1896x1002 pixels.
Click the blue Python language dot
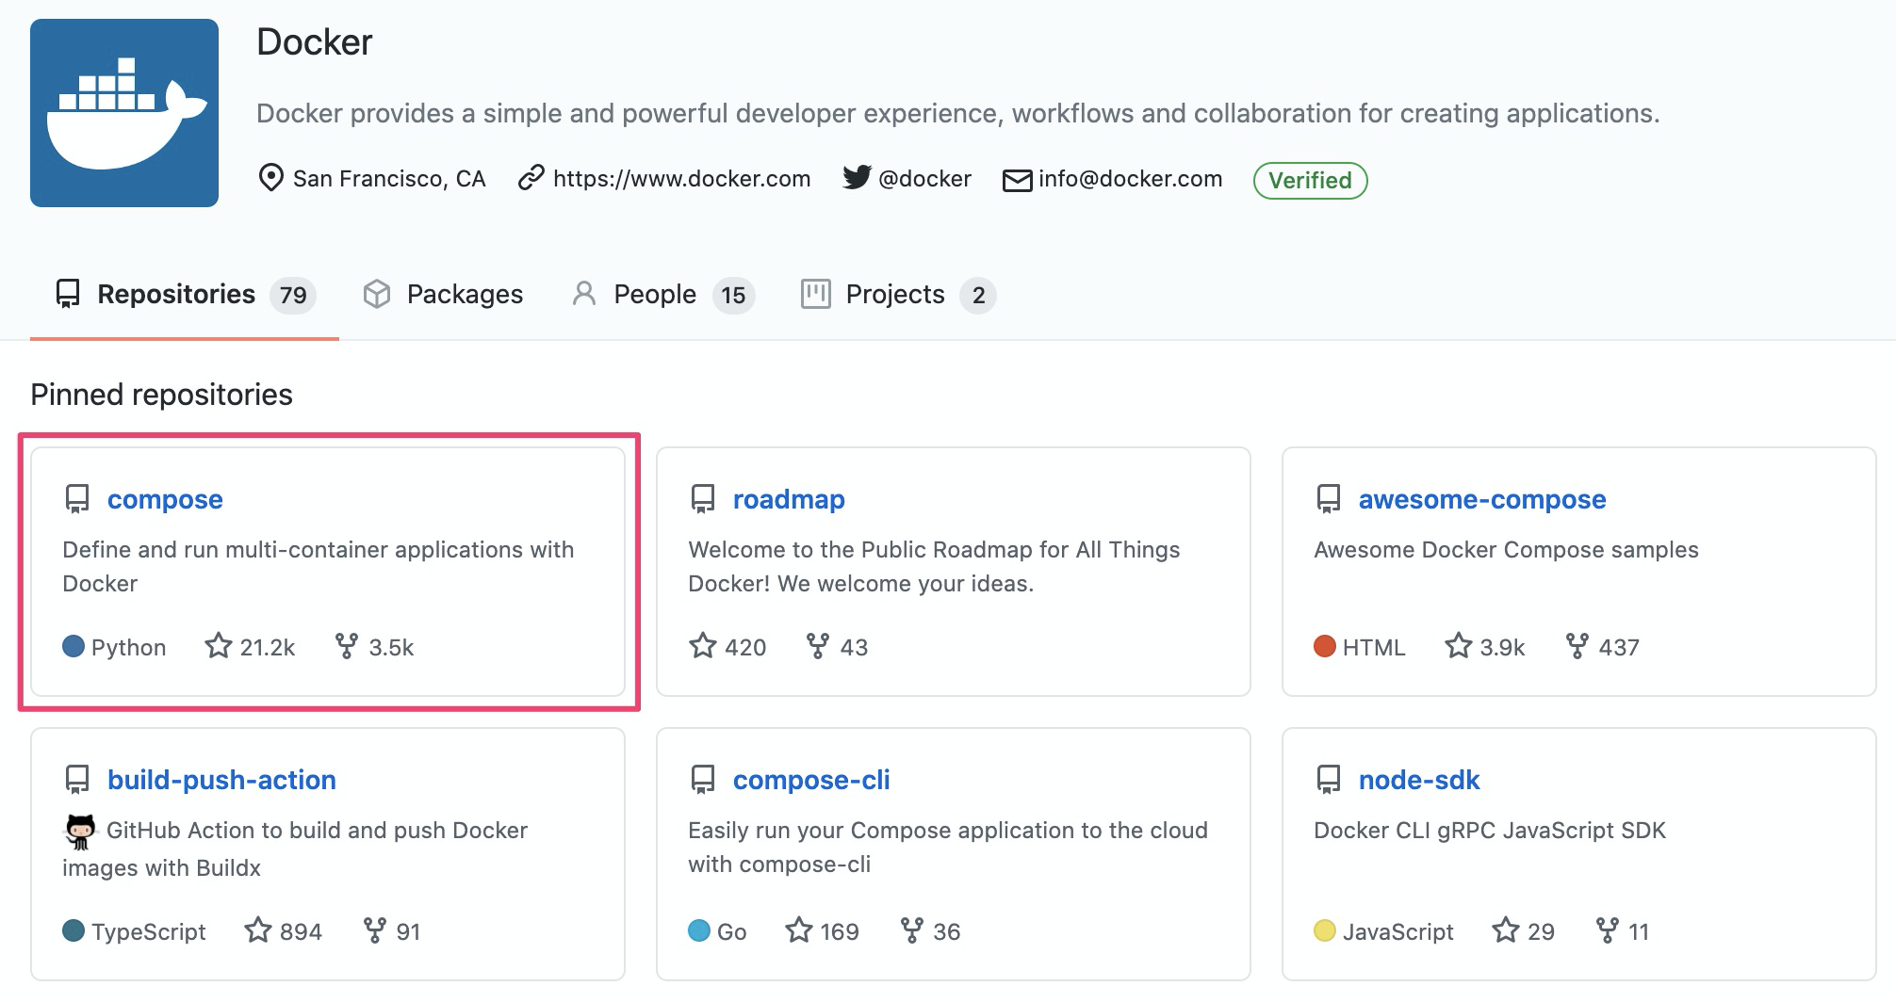[x=74, y=646]
